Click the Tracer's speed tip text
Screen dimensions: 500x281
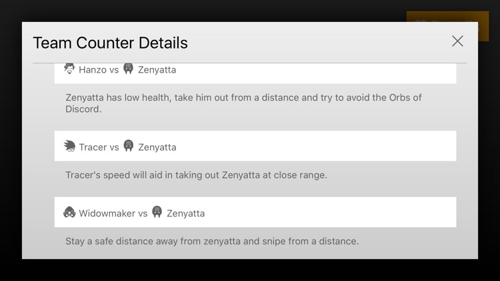tap(196, 175)
